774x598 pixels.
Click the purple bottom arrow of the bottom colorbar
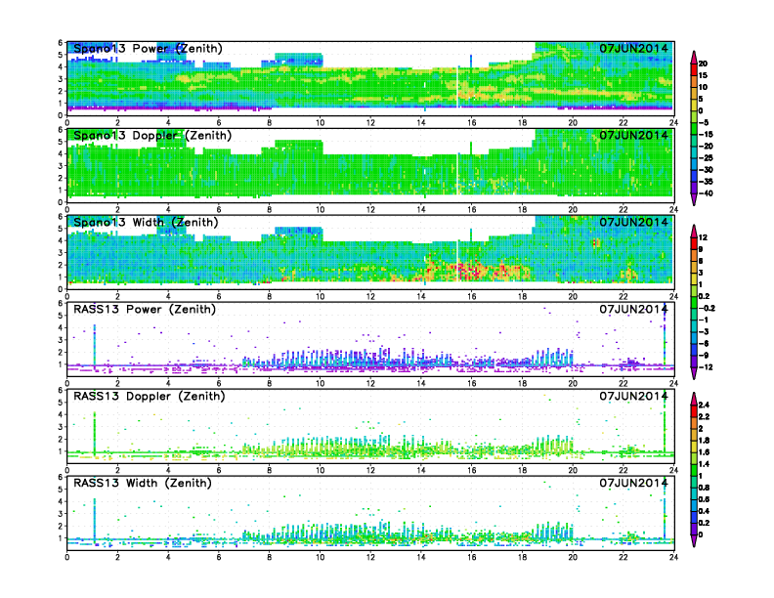click(694, 540)
